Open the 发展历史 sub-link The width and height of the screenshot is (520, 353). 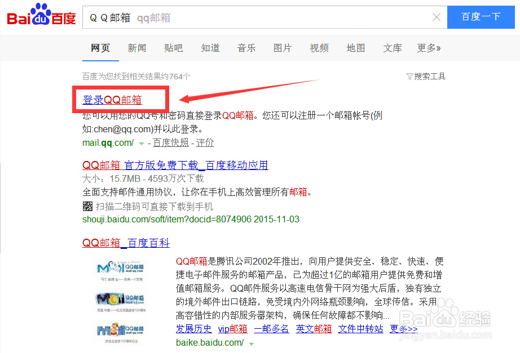pos(193,329)
